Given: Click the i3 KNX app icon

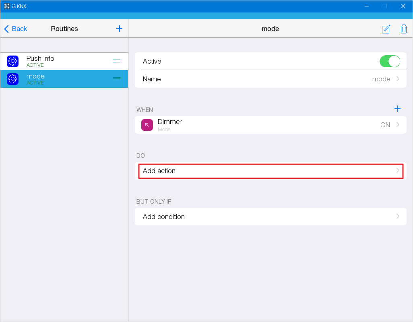Looking at the screenshot, I should [7, 6].
